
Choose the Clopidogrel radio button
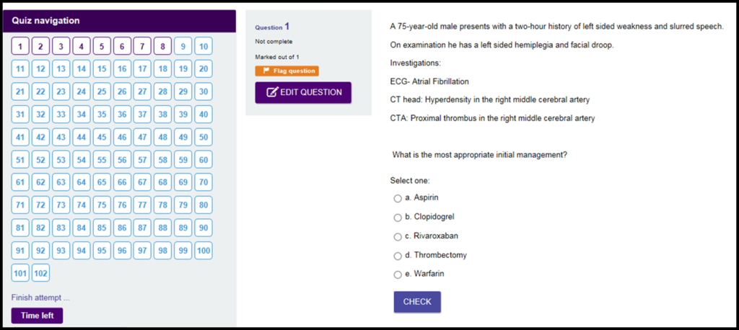coord(398,218)
